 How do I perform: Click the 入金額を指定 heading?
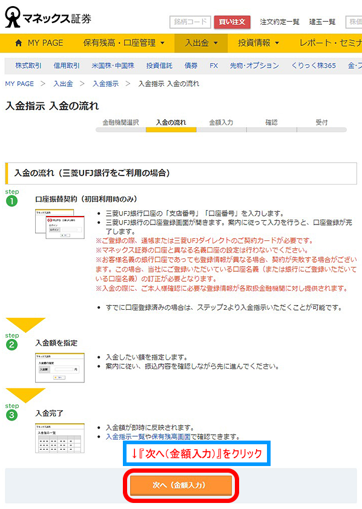coord(56,343)
